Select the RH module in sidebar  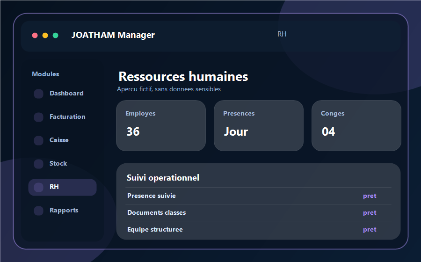62,187
